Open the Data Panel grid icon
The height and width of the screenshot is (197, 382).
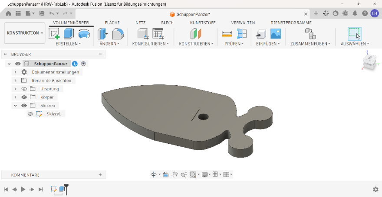[18, 13]
